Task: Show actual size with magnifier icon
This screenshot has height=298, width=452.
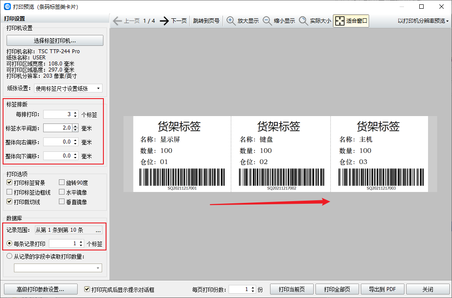Action: tap(304, 21)
